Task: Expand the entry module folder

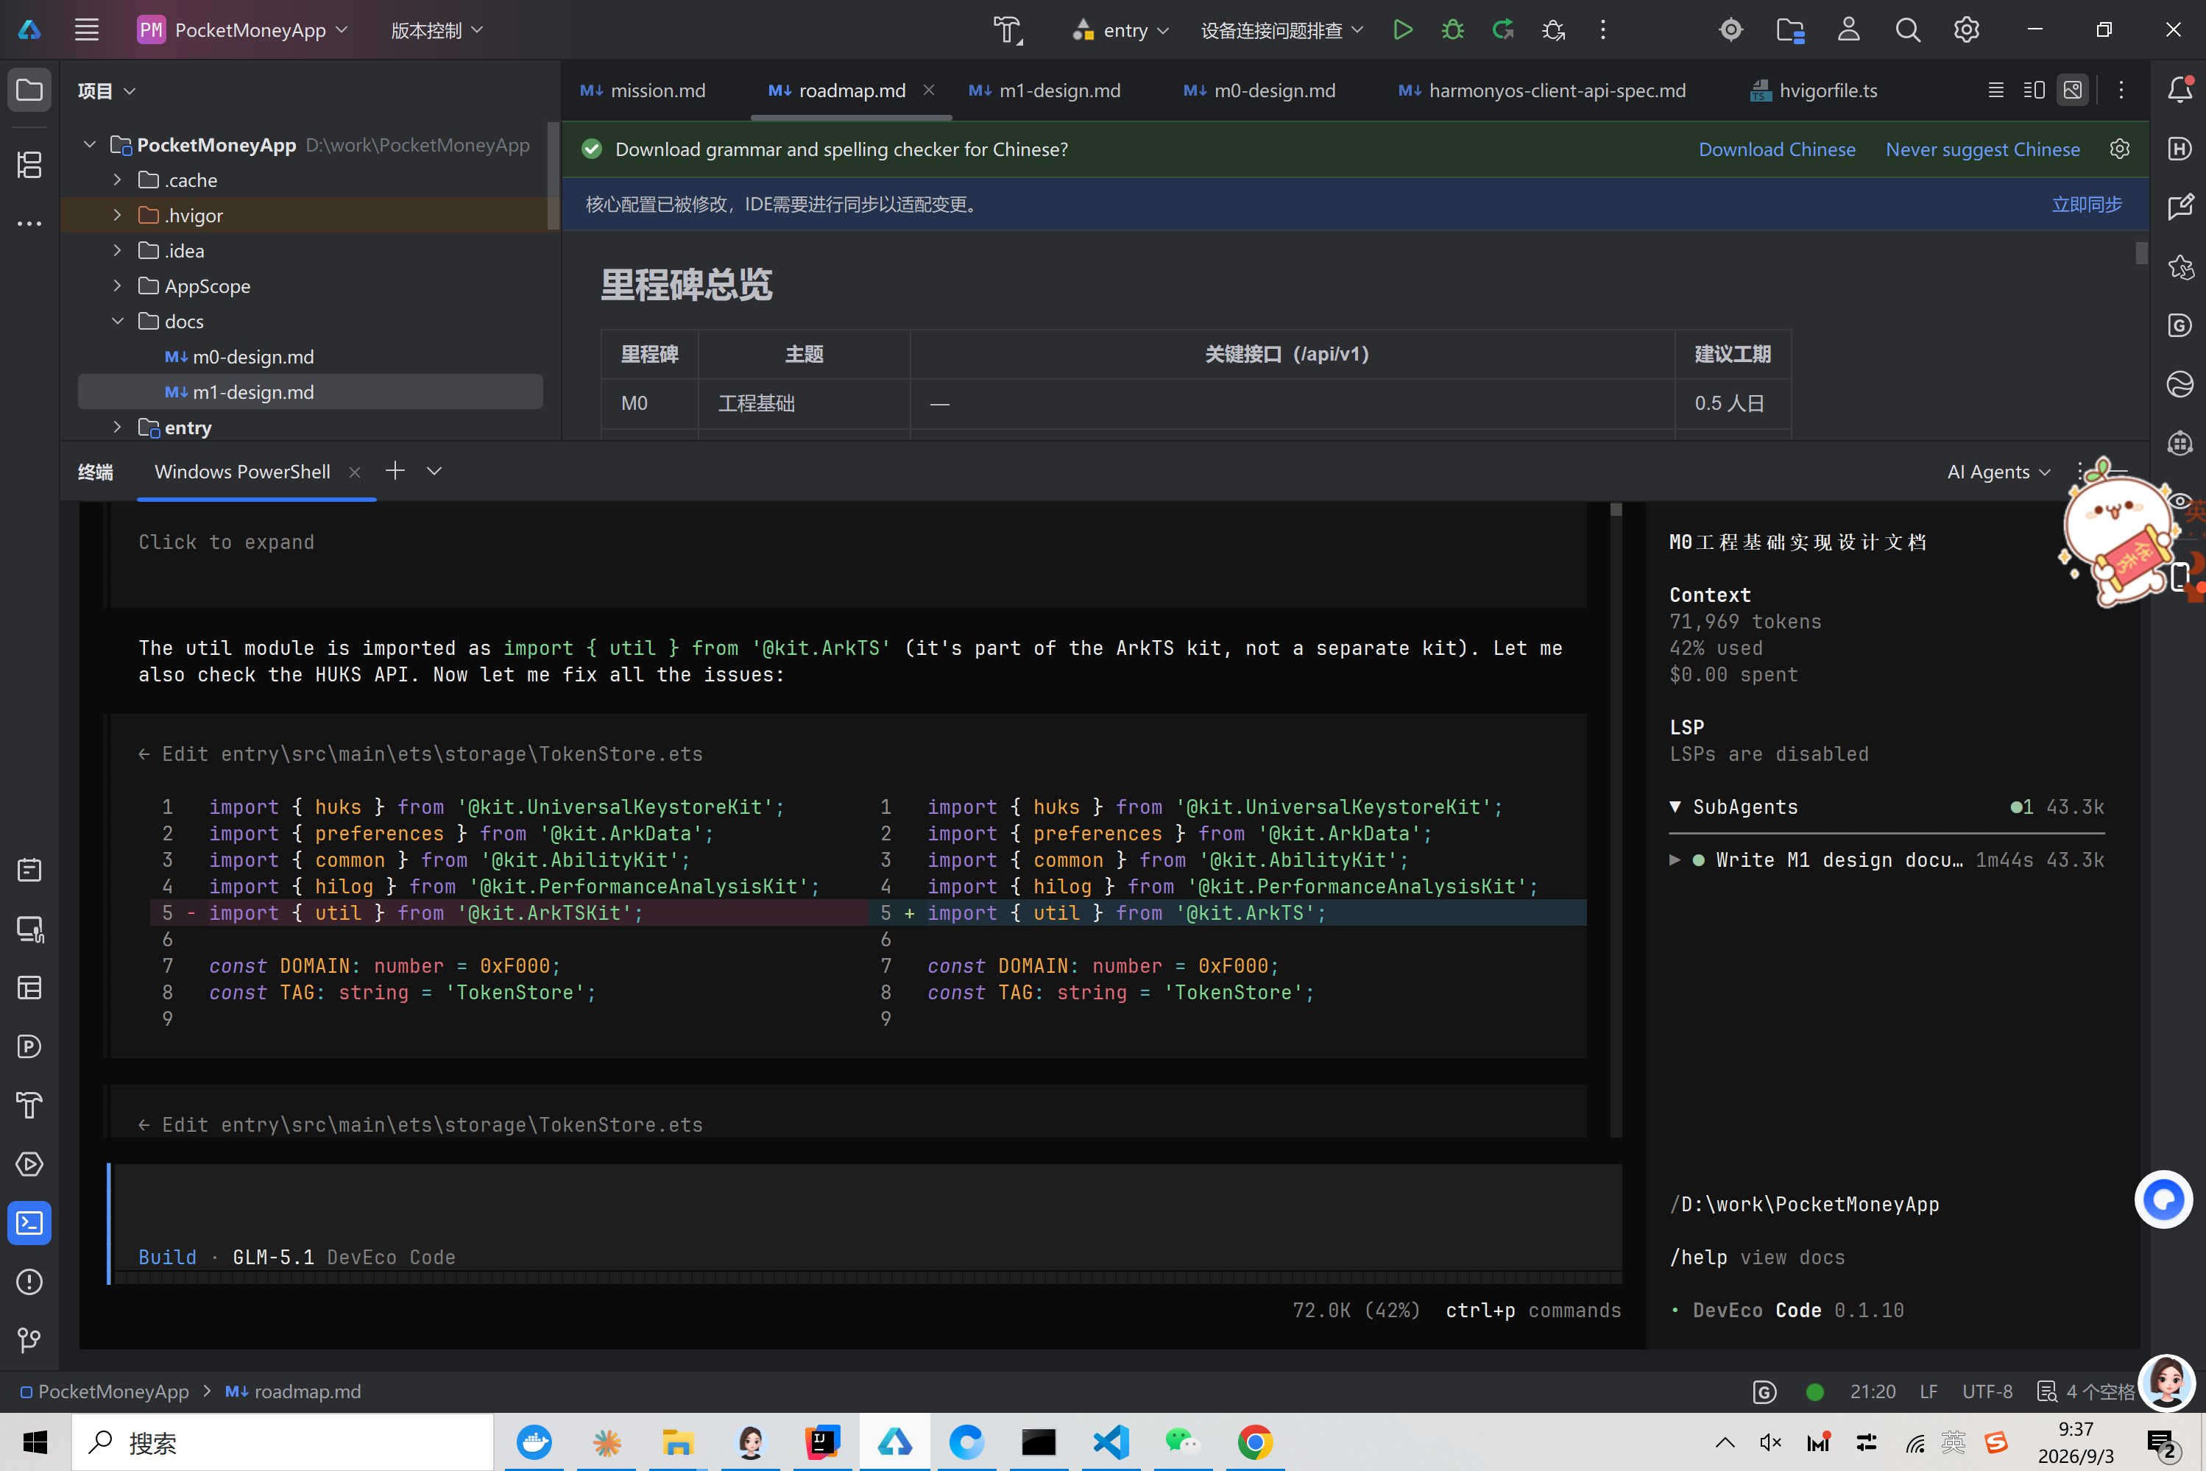Action: click(117, 427)
